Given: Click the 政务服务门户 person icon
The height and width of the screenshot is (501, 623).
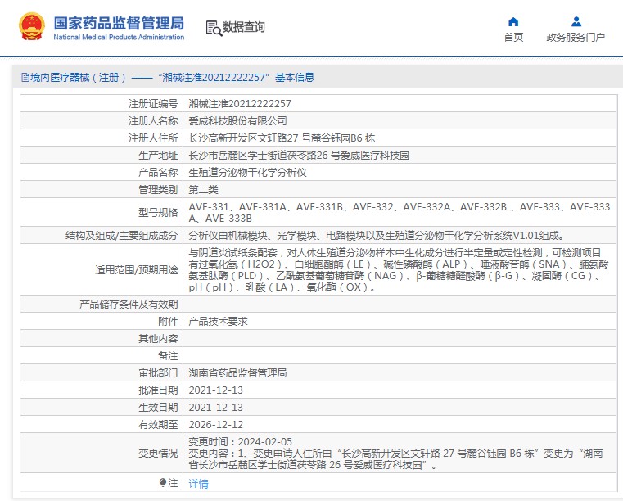Looking at the screenshot, I should coord(576,21).
